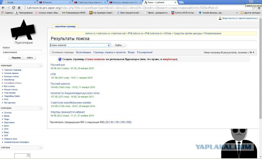Select Страницы справки и проектов profile
This screenshot has width=262, height=159.
pos(109,52)
